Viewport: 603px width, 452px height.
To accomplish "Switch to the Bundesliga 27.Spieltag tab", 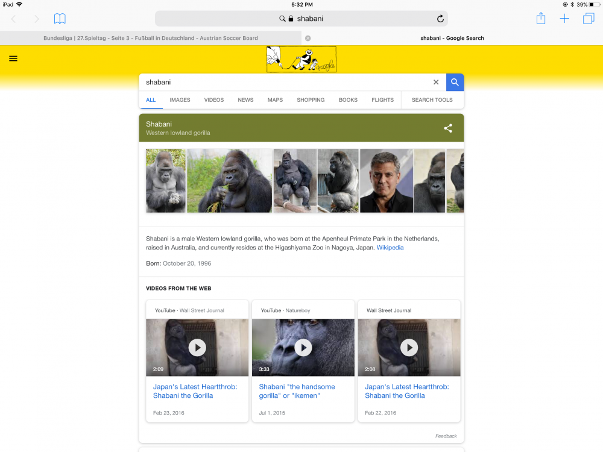I will [150, 38].
